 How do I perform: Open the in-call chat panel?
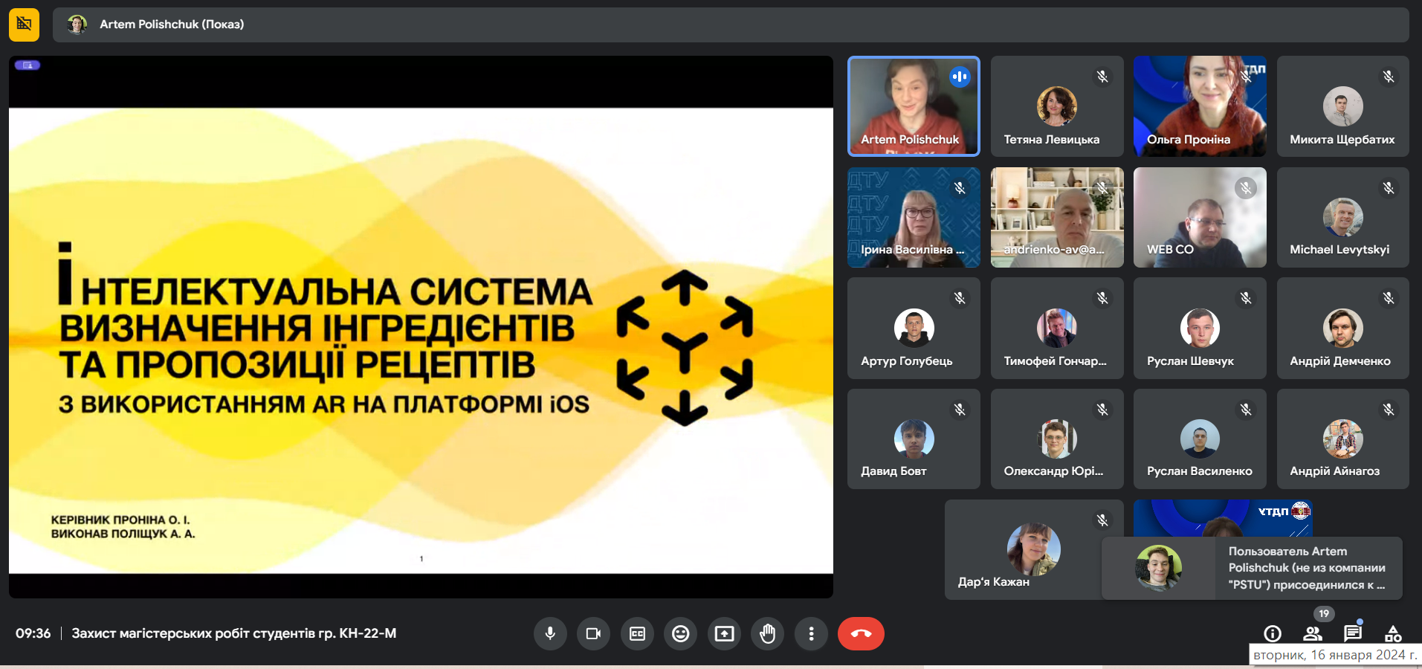(x=1353, y=633)
